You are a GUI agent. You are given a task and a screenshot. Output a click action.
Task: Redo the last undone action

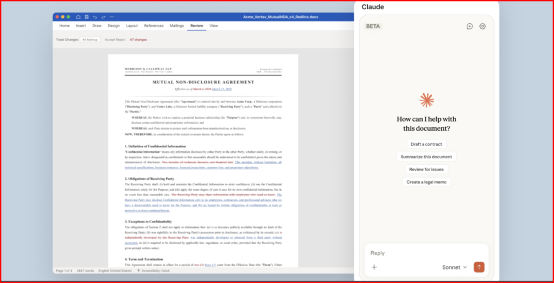104,17
